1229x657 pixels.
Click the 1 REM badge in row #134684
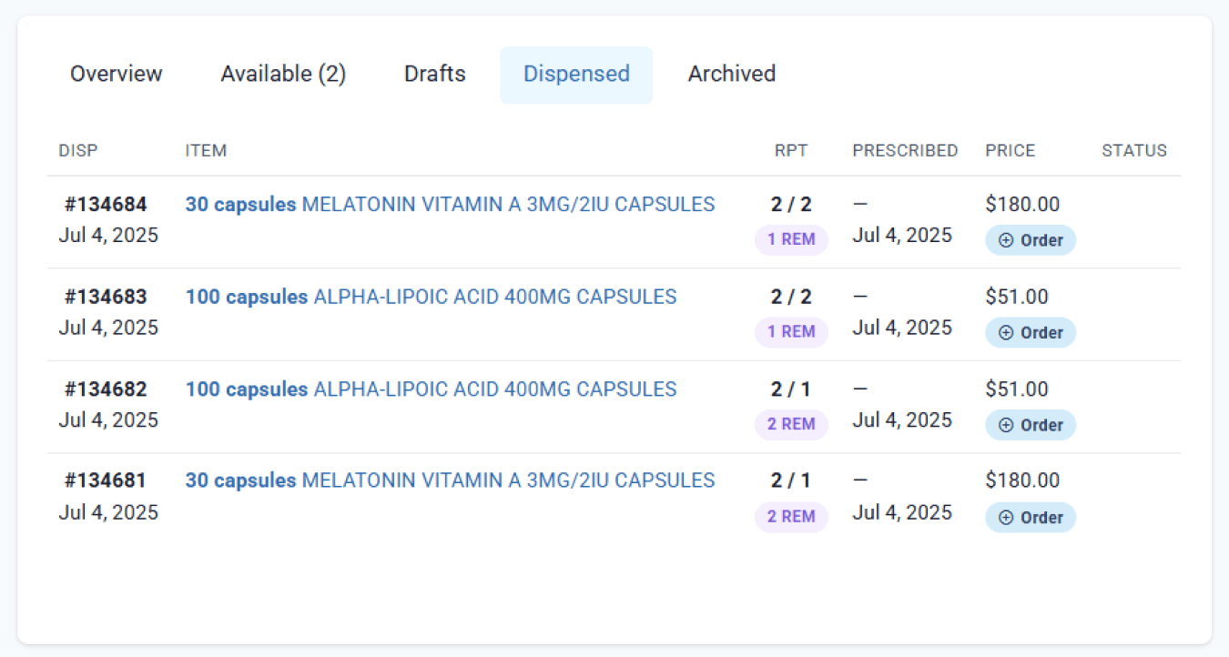click(791, 240)
